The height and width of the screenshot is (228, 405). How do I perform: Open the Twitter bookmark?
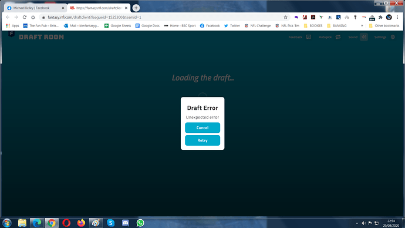(232, 26)
